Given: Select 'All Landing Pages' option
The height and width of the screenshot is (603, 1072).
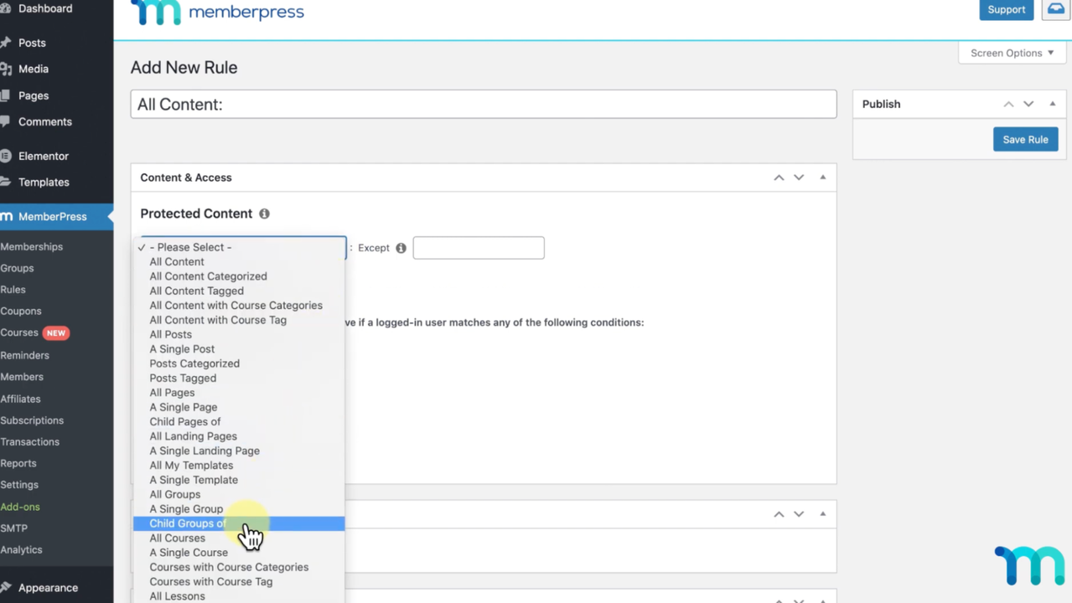Looking at the screenshot, I should [x=239, y=436].
